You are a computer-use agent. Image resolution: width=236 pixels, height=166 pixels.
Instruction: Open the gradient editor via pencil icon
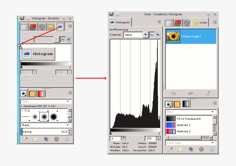click(170, 149)
